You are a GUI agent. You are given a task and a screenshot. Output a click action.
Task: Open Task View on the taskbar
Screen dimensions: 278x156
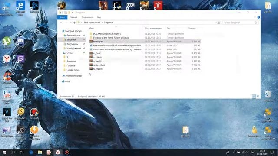pos(22,152)
